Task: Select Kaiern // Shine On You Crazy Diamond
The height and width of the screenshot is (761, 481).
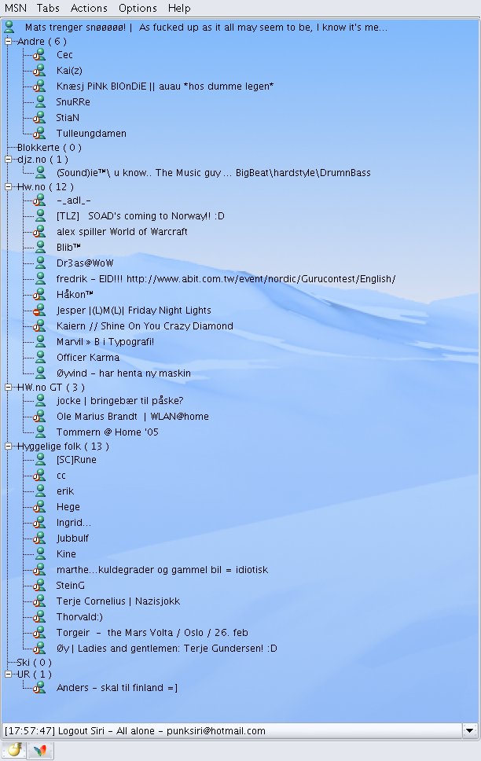Action: click(145, 326)
